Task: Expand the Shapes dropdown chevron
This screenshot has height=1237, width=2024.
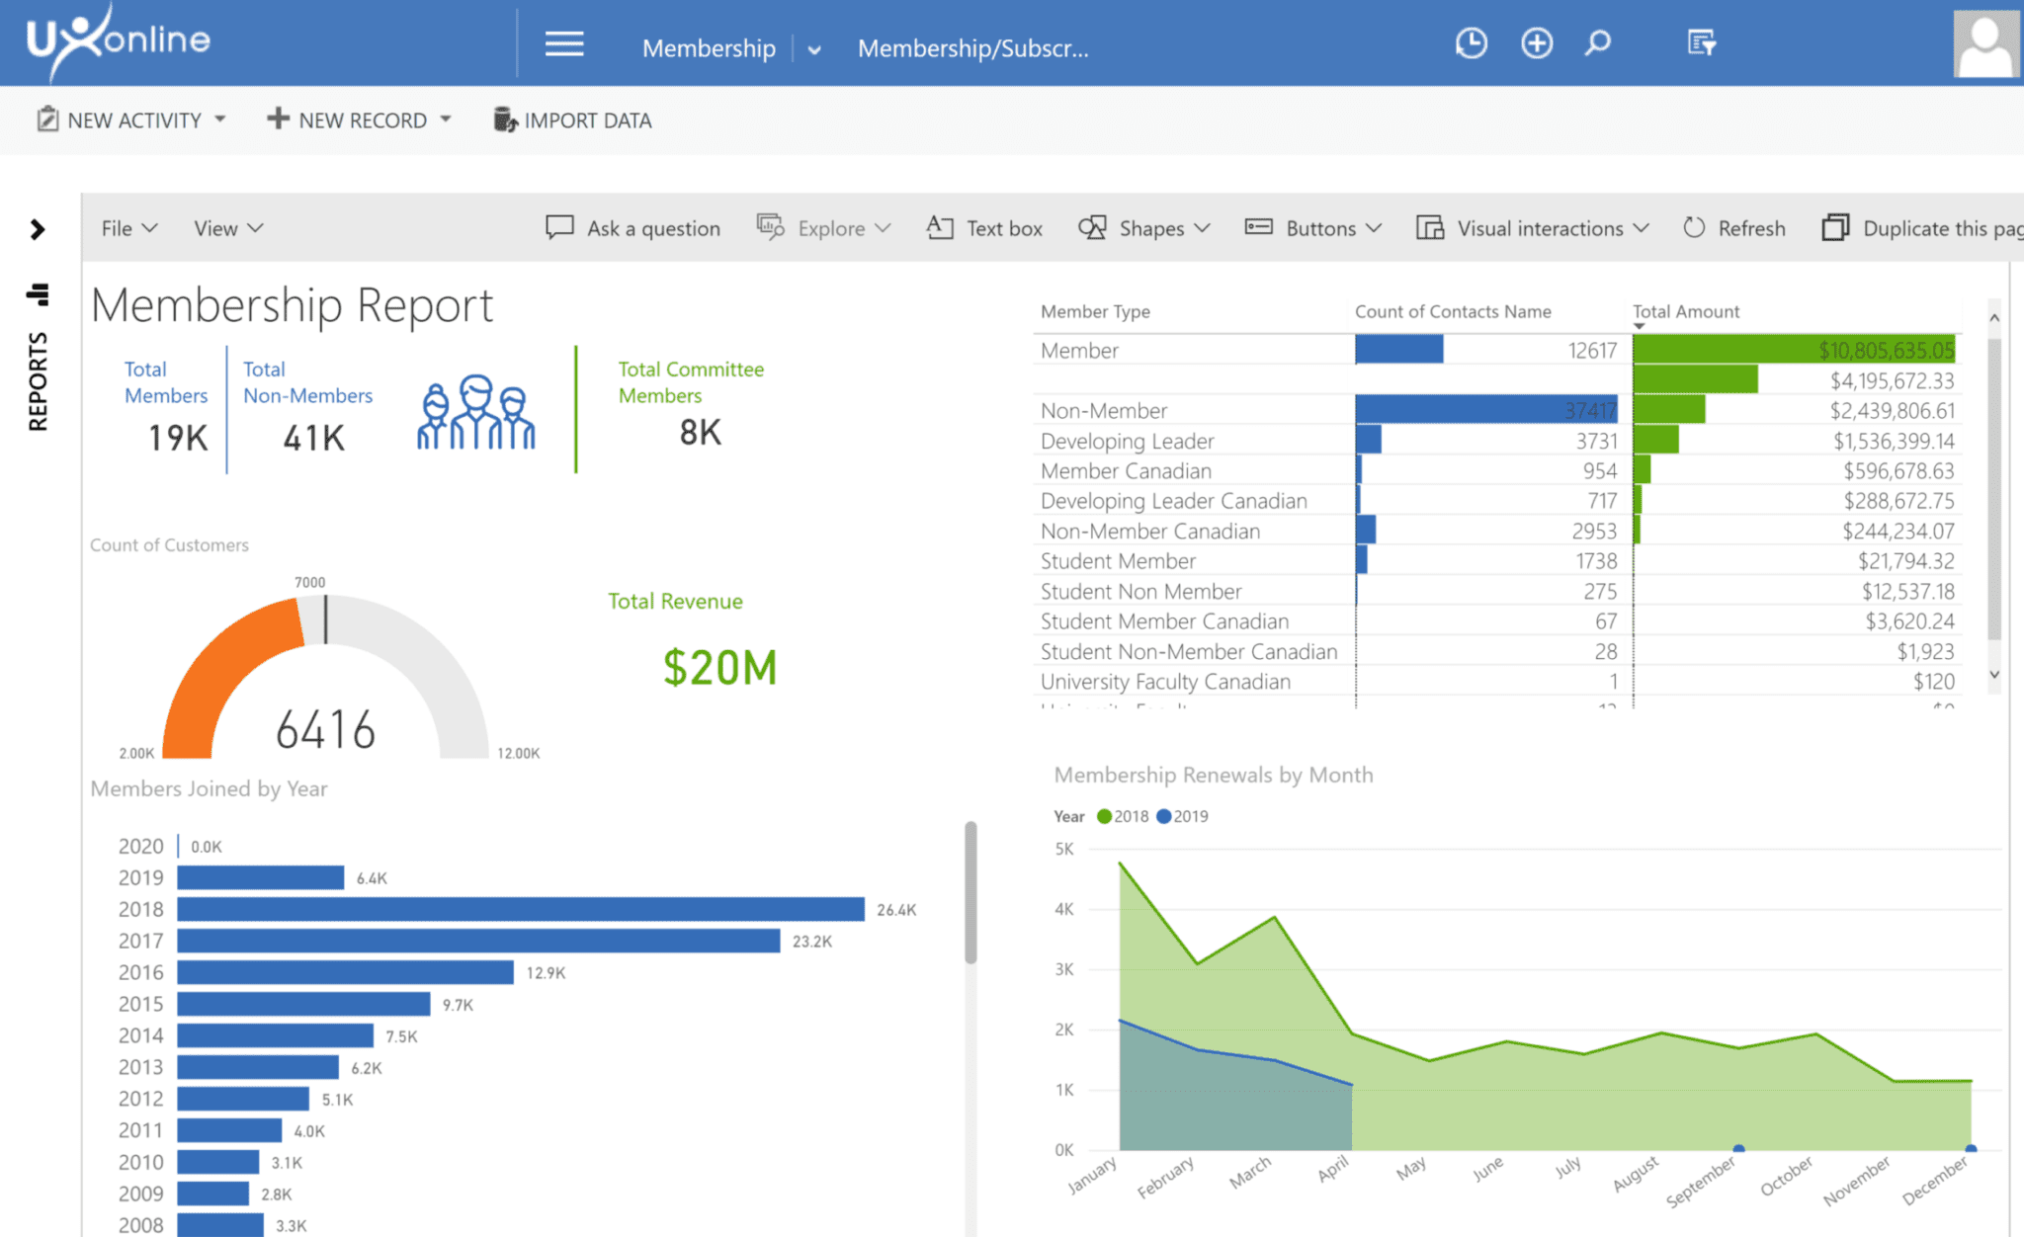Action: click(x=1202, y=228)
